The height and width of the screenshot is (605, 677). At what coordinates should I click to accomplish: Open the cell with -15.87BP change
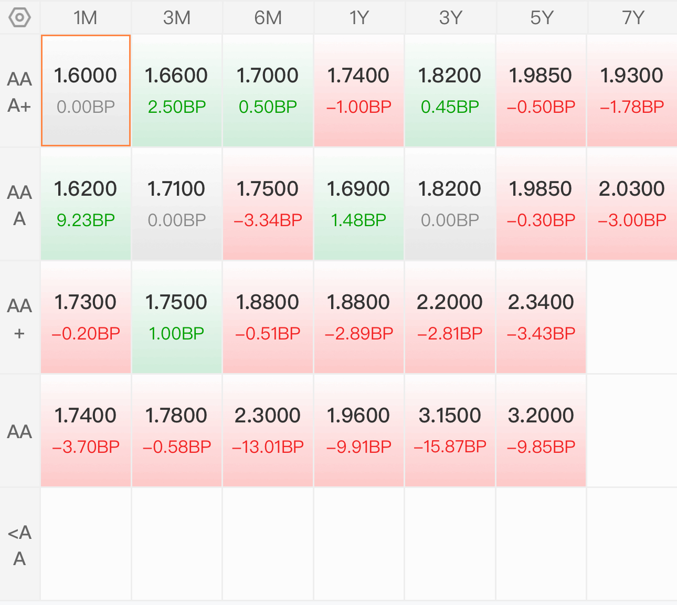[x=450, y=431]
